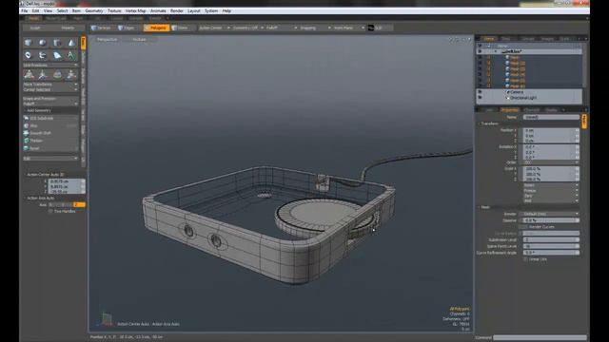Enable the Render Curves checkbox

(525, 227)
